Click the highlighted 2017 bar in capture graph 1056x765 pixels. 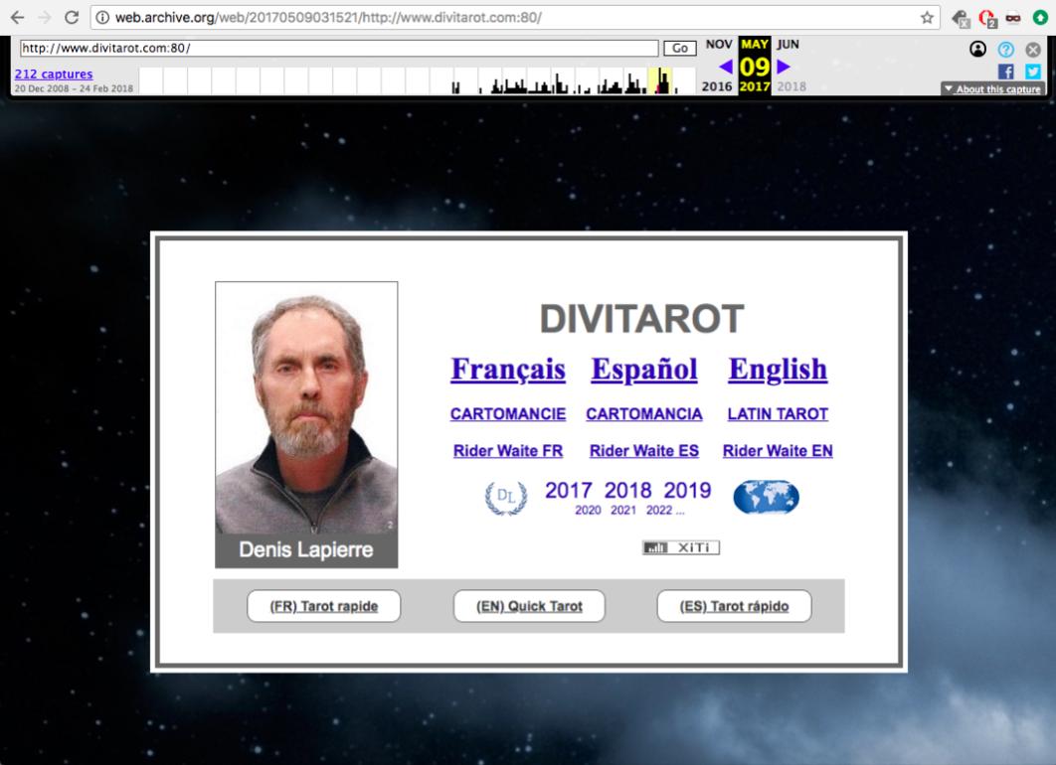click(660, 80)
